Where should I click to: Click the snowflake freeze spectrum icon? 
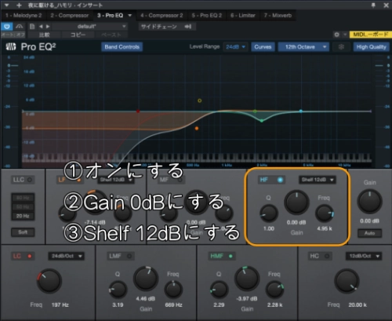[341, 47]
